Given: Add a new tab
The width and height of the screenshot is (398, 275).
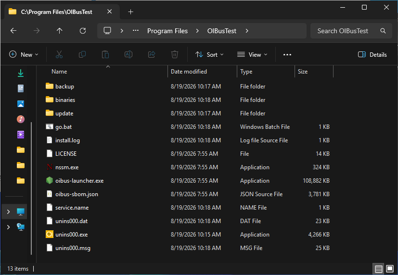Looking at the screenshot, I should (x=131, y=12).
